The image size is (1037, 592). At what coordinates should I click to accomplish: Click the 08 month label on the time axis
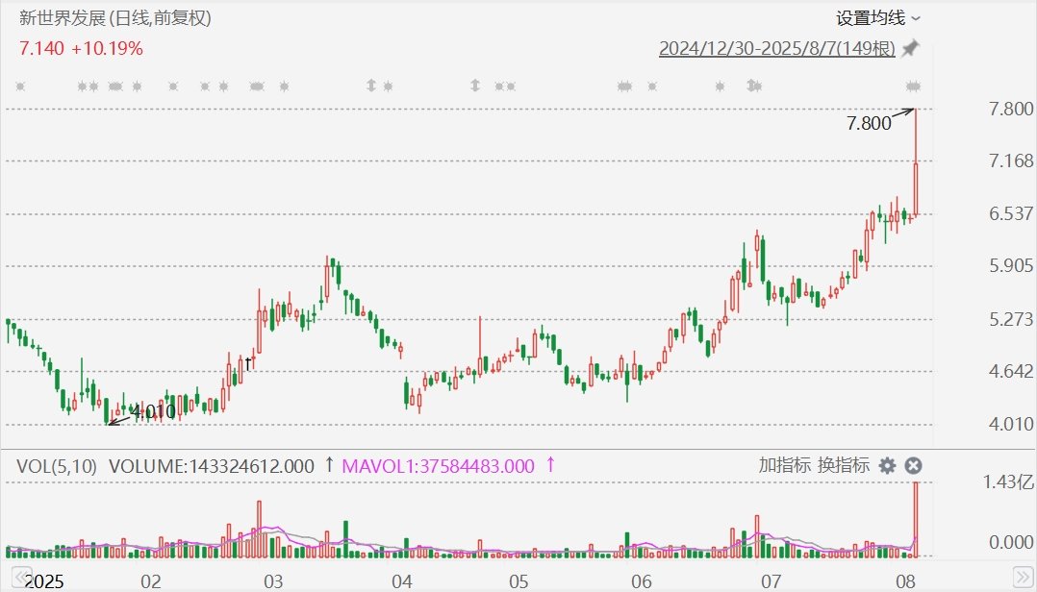click(905, 581)
